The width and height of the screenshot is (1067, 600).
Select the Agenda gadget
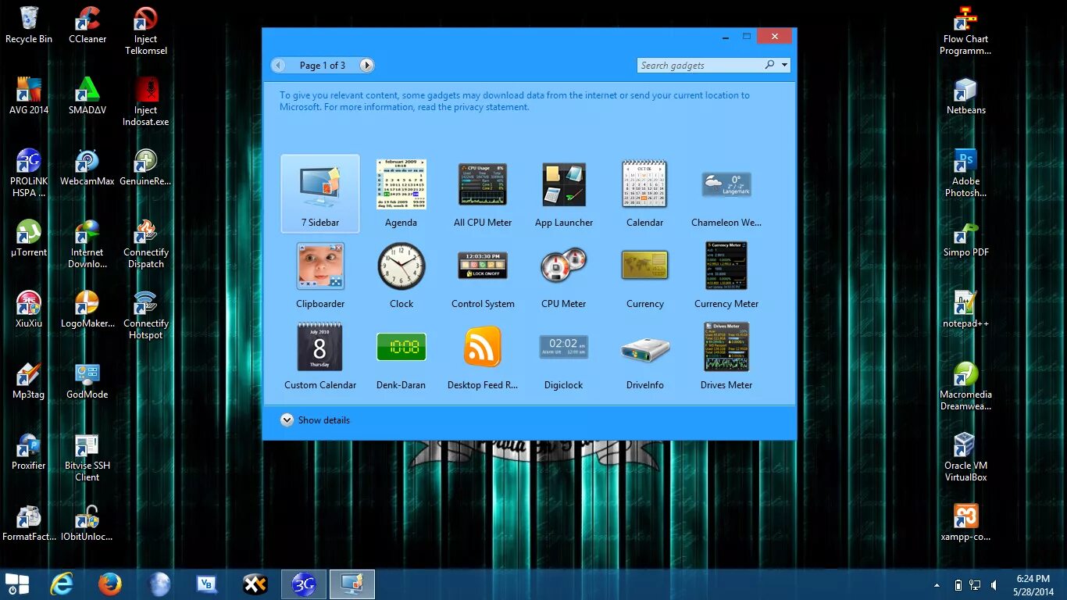(401, 184)
